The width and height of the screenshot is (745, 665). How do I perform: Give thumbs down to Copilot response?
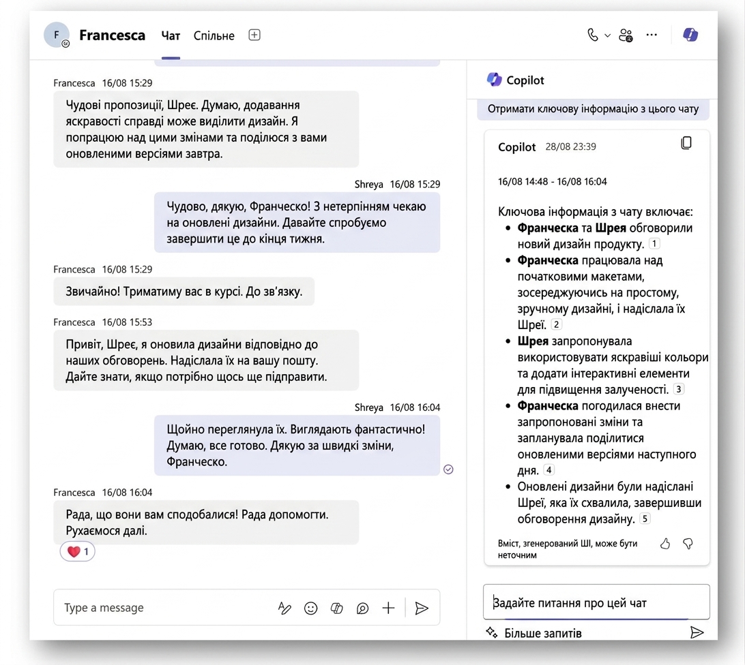click(688, 544)
